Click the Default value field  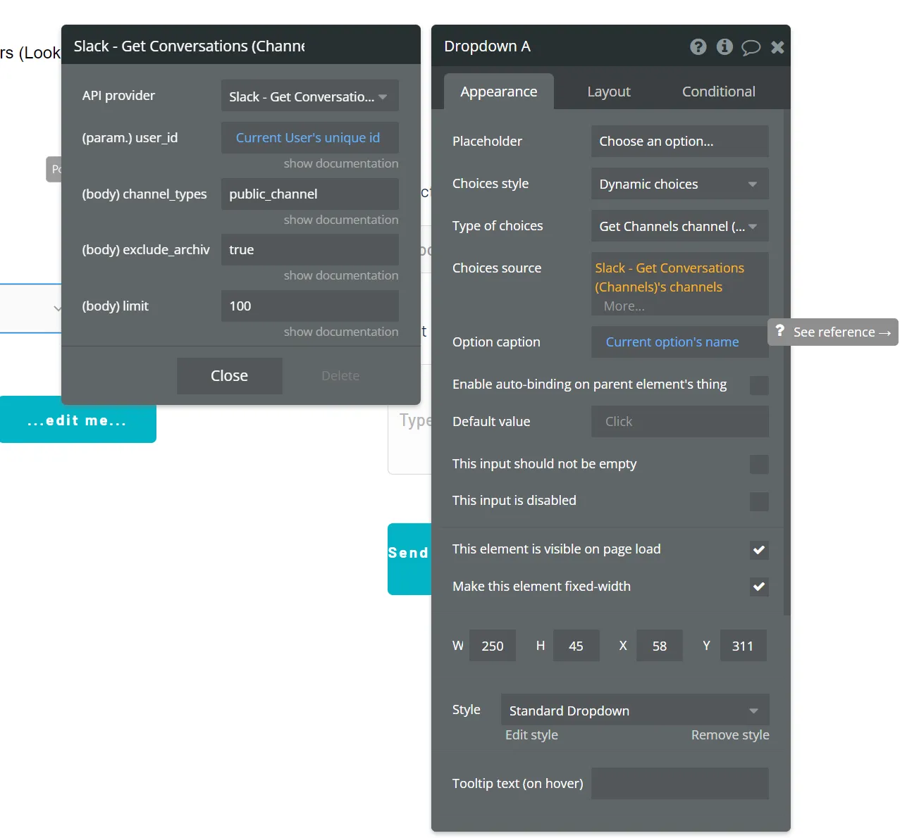tap(680, 421)
